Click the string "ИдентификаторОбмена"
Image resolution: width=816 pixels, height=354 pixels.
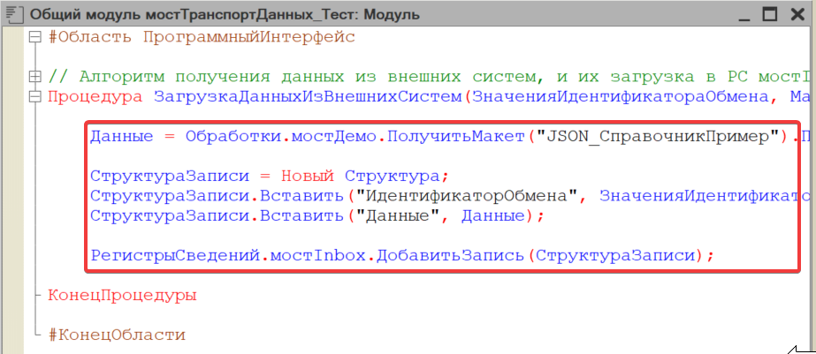click(x=466, y=196)
